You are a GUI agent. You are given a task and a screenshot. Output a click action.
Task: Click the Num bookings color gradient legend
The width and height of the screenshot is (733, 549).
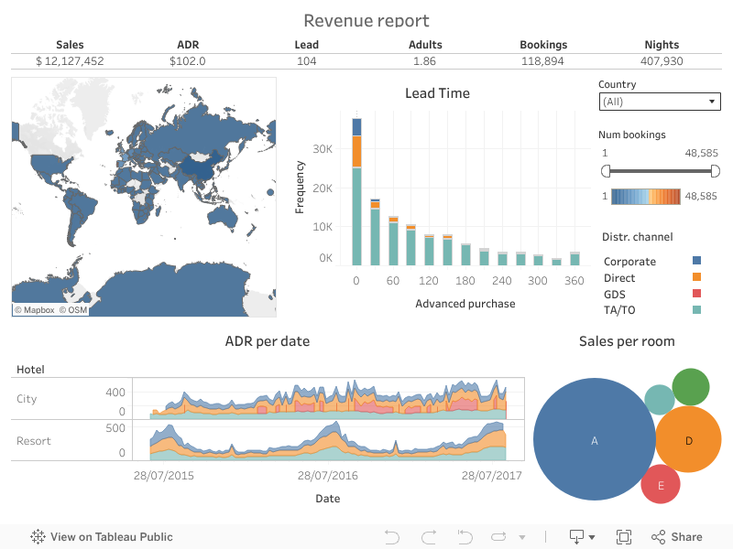646,196
